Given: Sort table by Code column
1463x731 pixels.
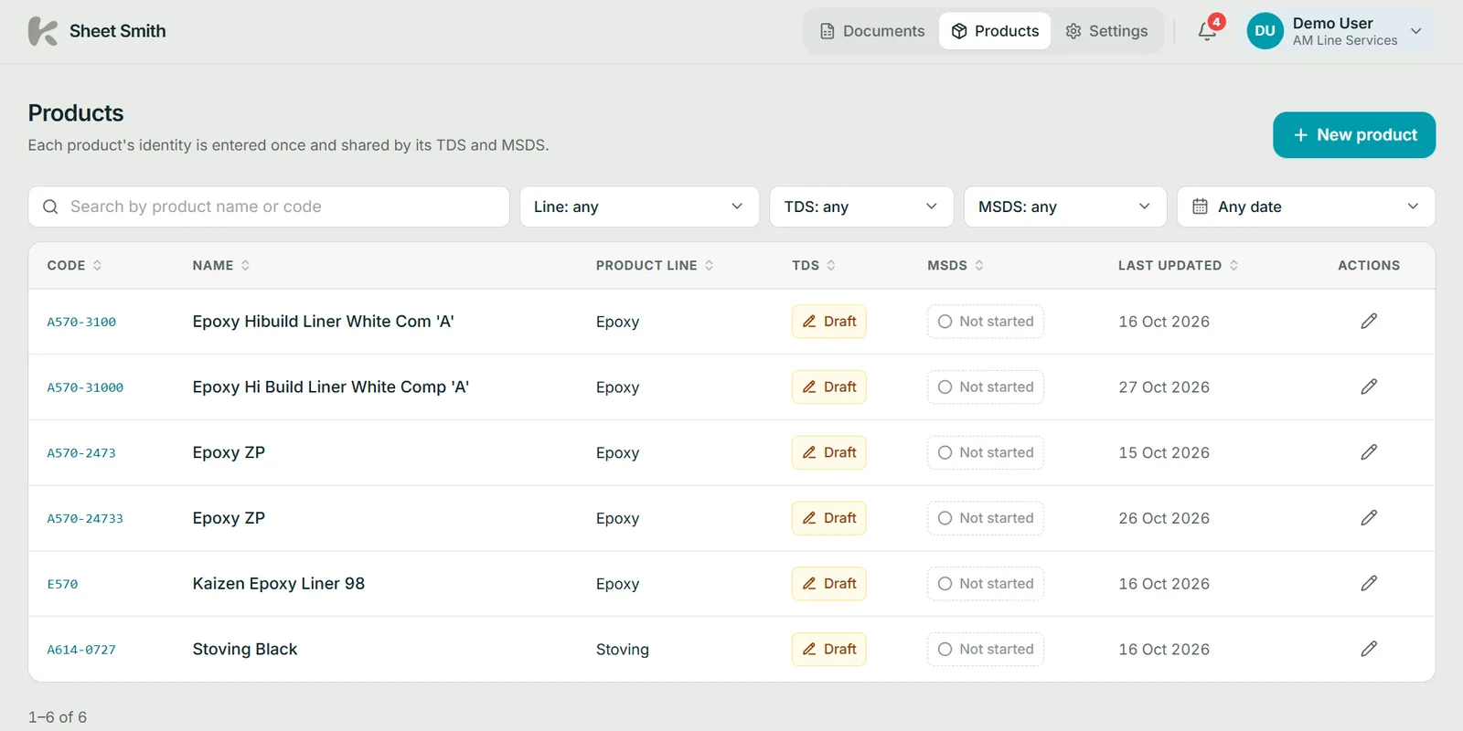Looking at the screenshot, I should point(75,266).
